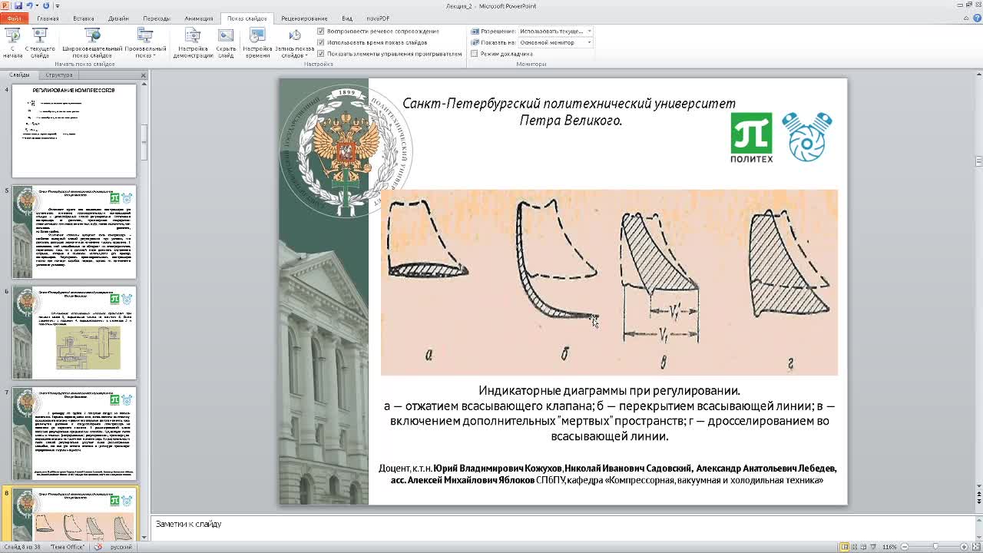Click authors footer text on slide

[607, 474]
